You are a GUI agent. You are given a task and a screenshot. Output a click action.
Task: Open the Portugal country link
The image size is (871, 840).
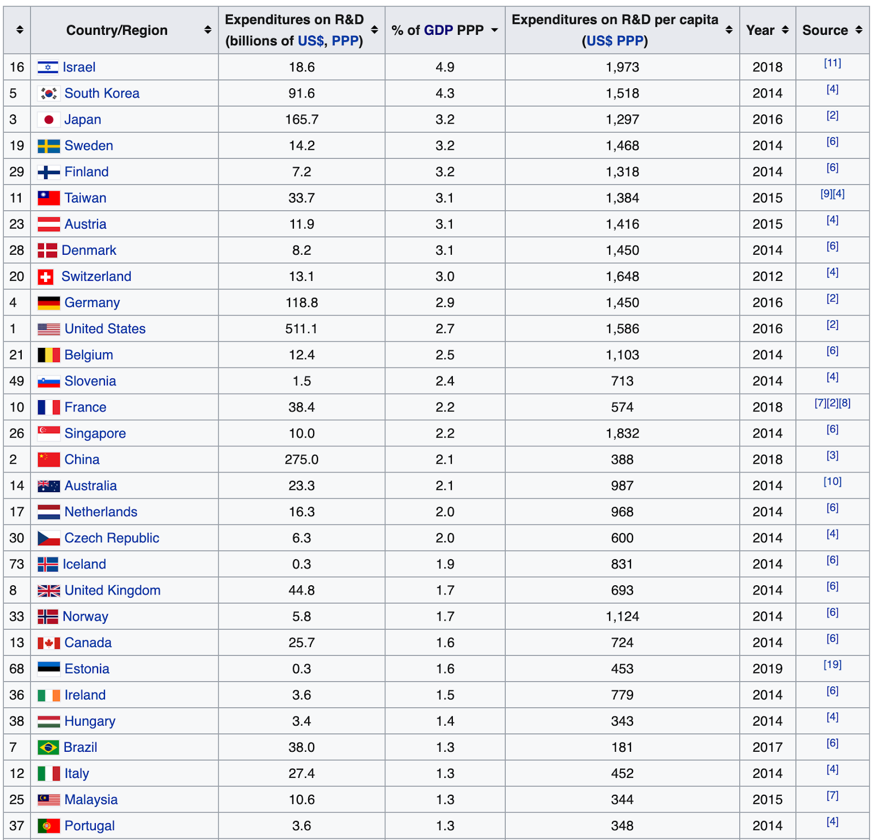tap(89, 826)
